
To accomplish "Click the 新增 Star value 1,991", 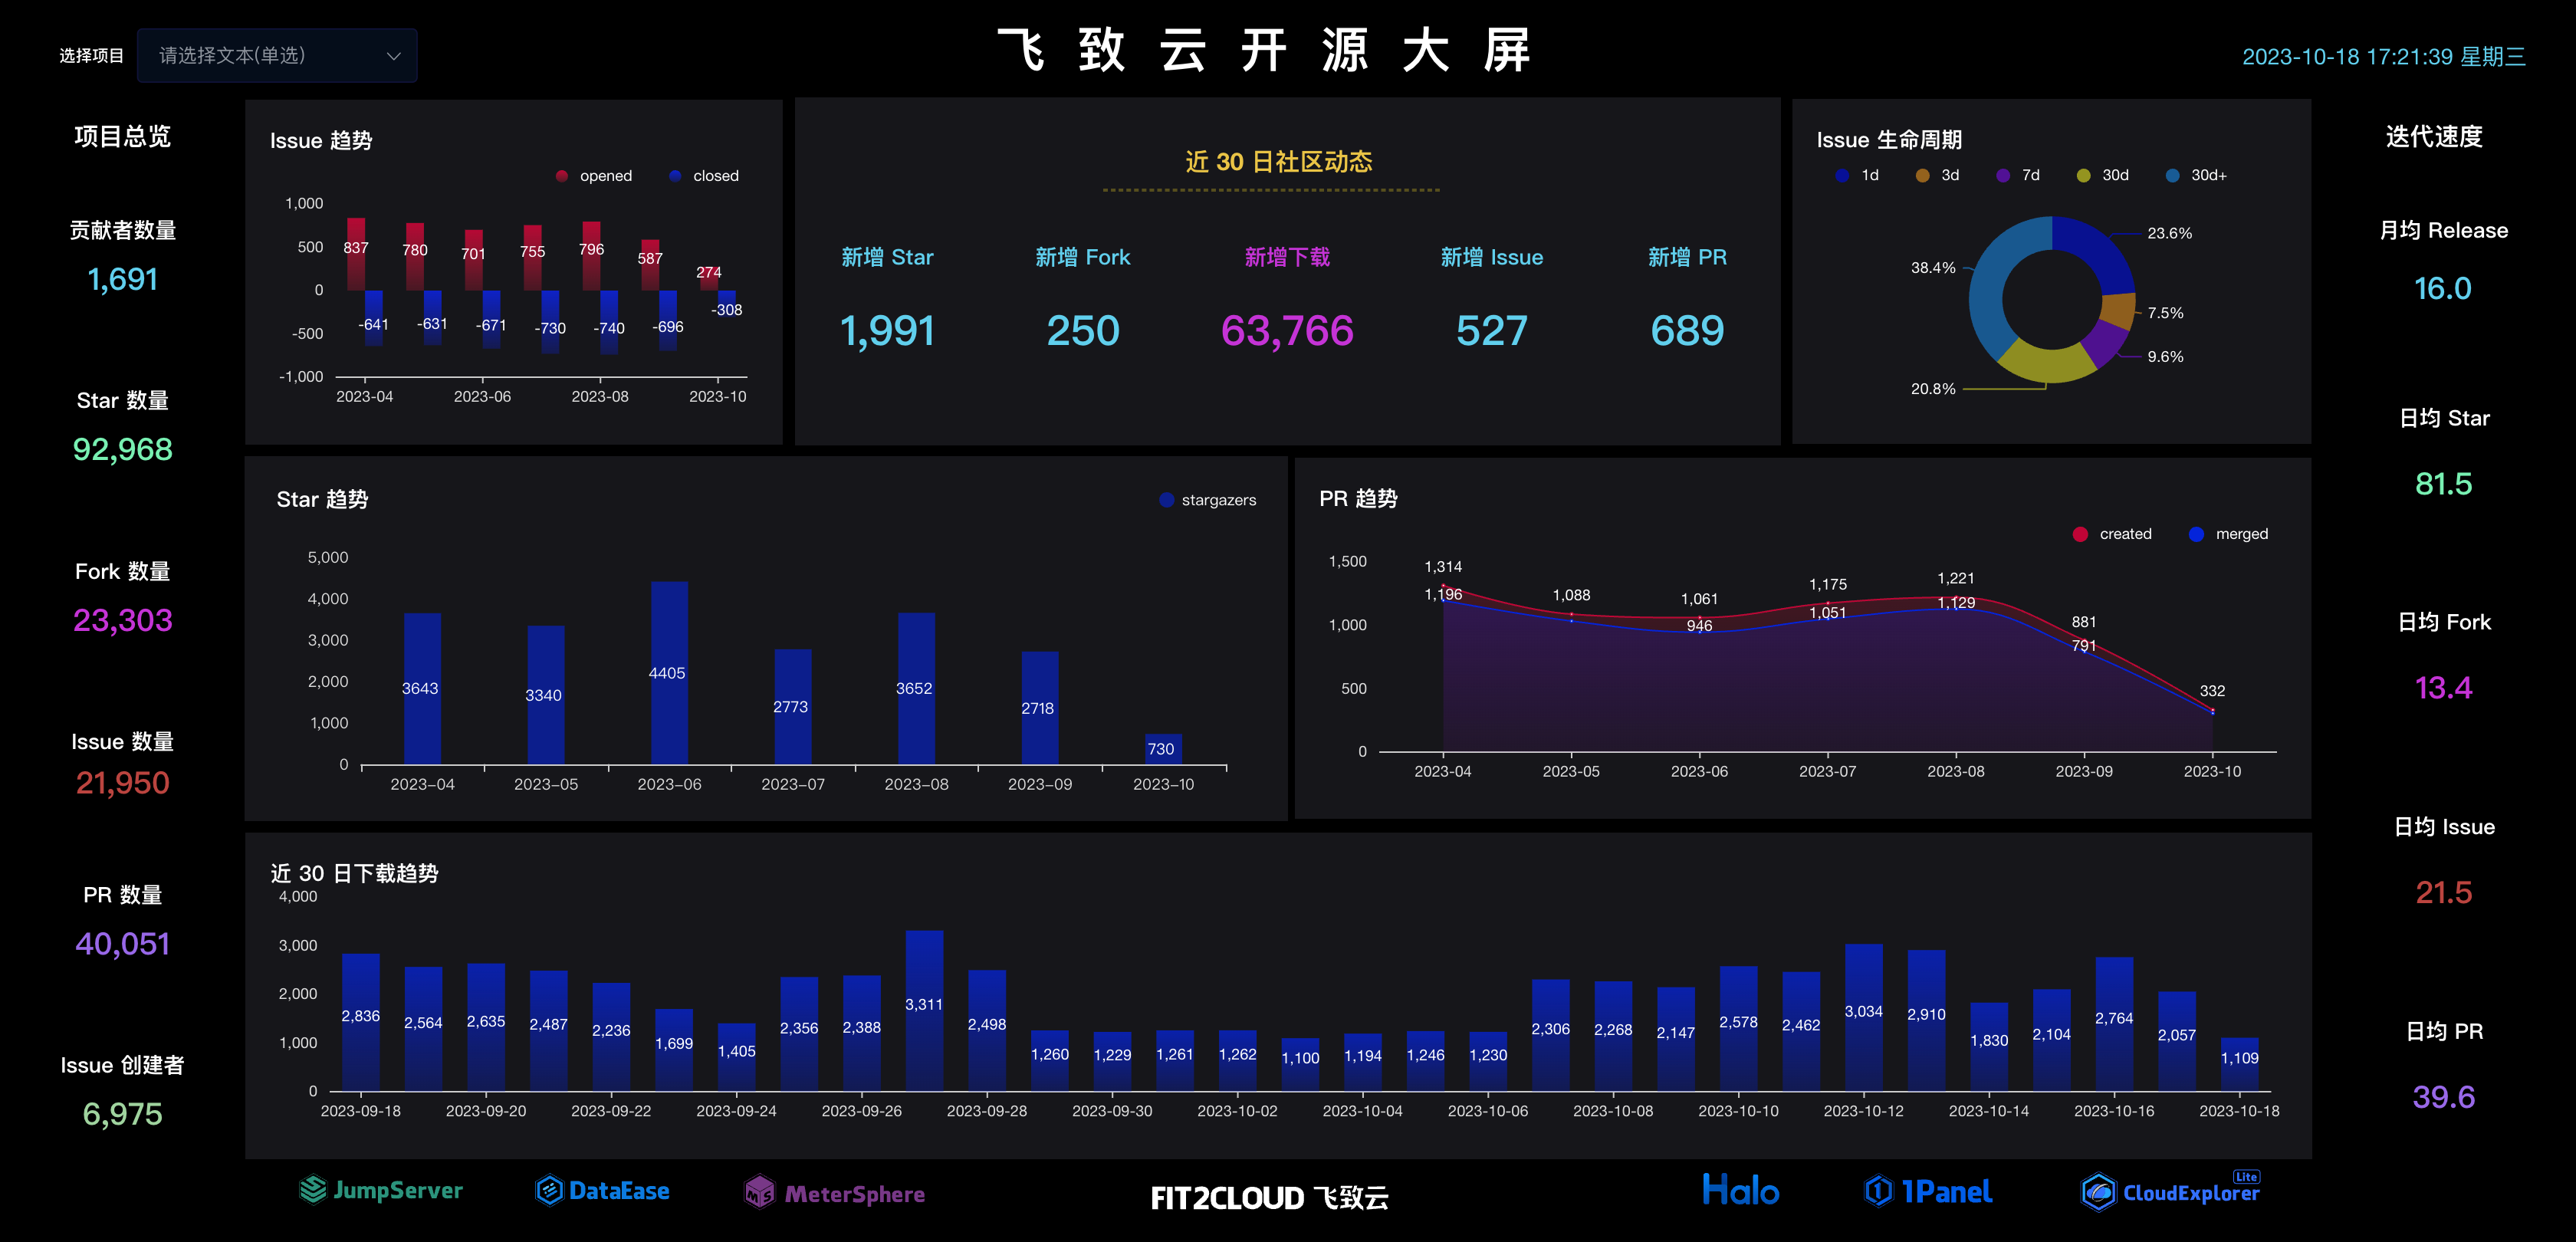I will [887, 331].
